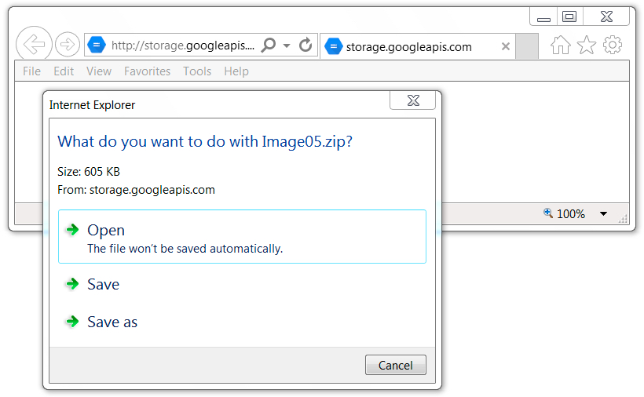Screen dimensions: 644x397
Task: Open Tools settings gear icon
Action: pyautogui.click(x=613, y=45)
